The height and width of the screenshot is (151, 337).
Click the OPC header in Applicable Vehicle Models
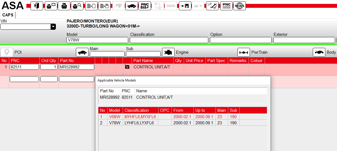(165, 110)
